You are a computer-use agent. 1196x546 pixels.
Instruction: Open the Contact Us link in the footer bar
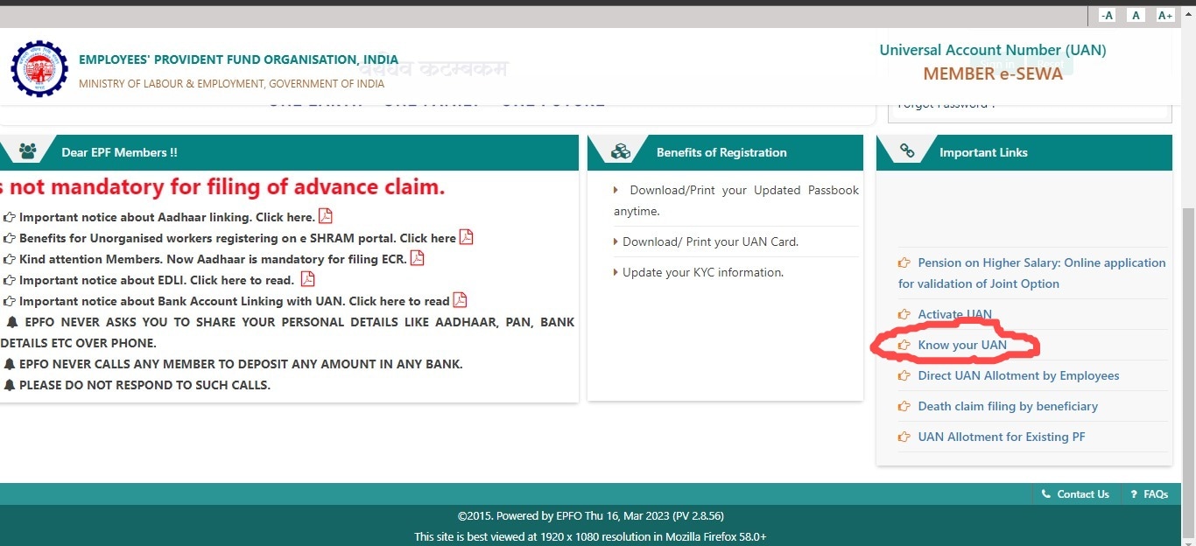1083,494
